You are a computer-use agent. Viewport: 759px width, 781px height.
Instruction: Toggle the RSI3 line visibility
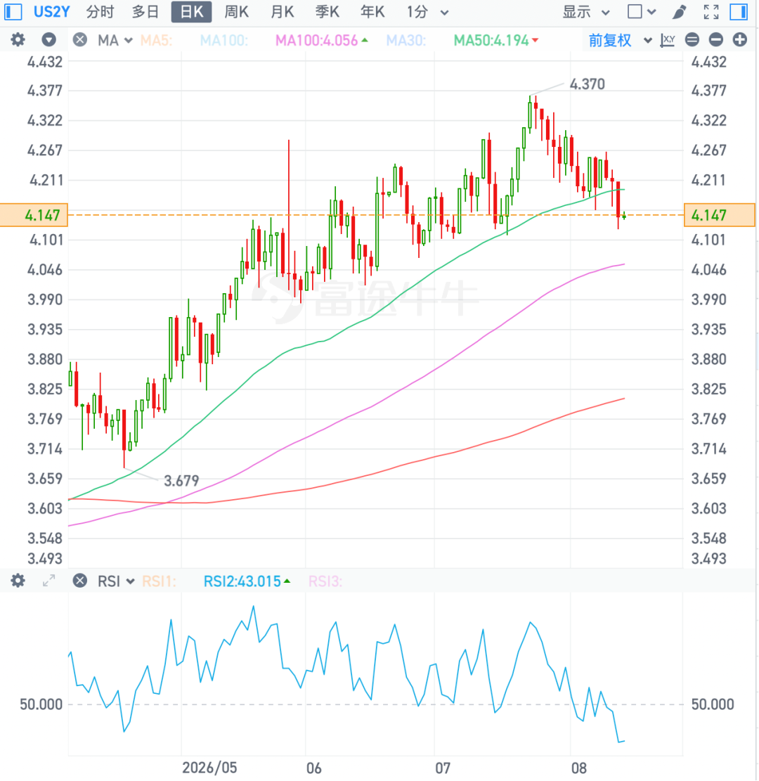click(325, 581)
